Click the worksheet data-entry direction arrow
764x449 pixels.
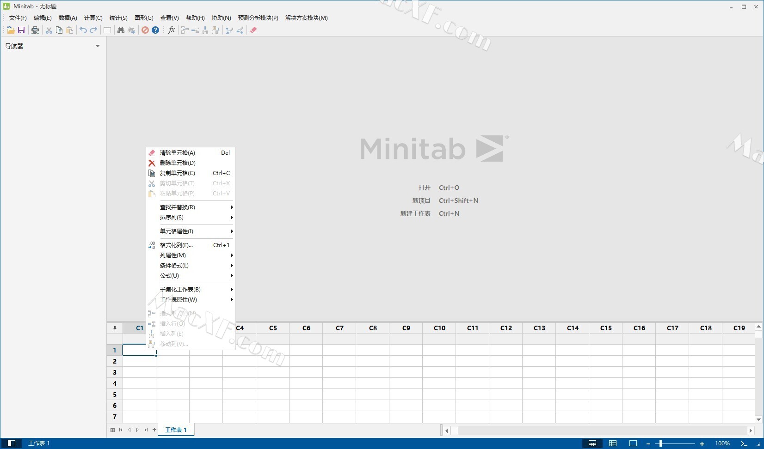point(115,328)
